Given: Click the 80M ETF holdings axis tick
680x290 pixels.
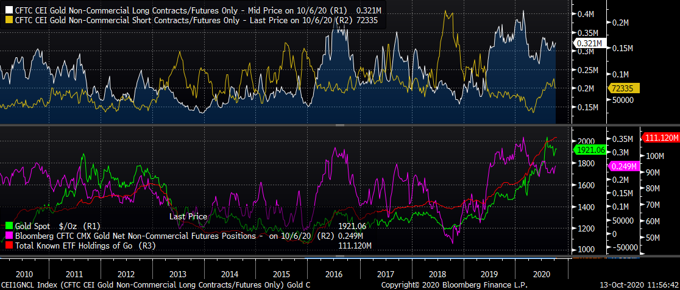Looking at the screenshot, I should [x=652, y=189].
